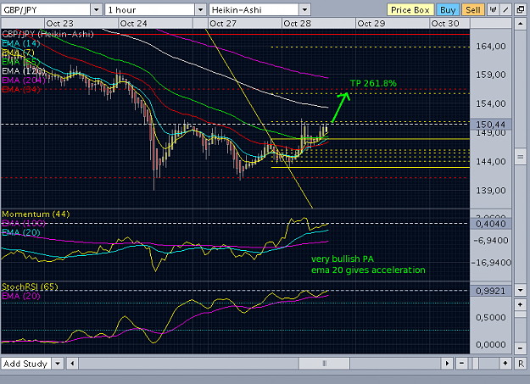Click the Price Box button
The image size is (530, 384).
click(410, 10)
